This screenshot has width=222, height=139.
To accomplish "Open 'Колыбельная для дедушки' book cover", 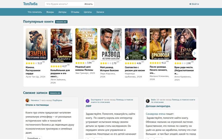I will tap(61, 45).
